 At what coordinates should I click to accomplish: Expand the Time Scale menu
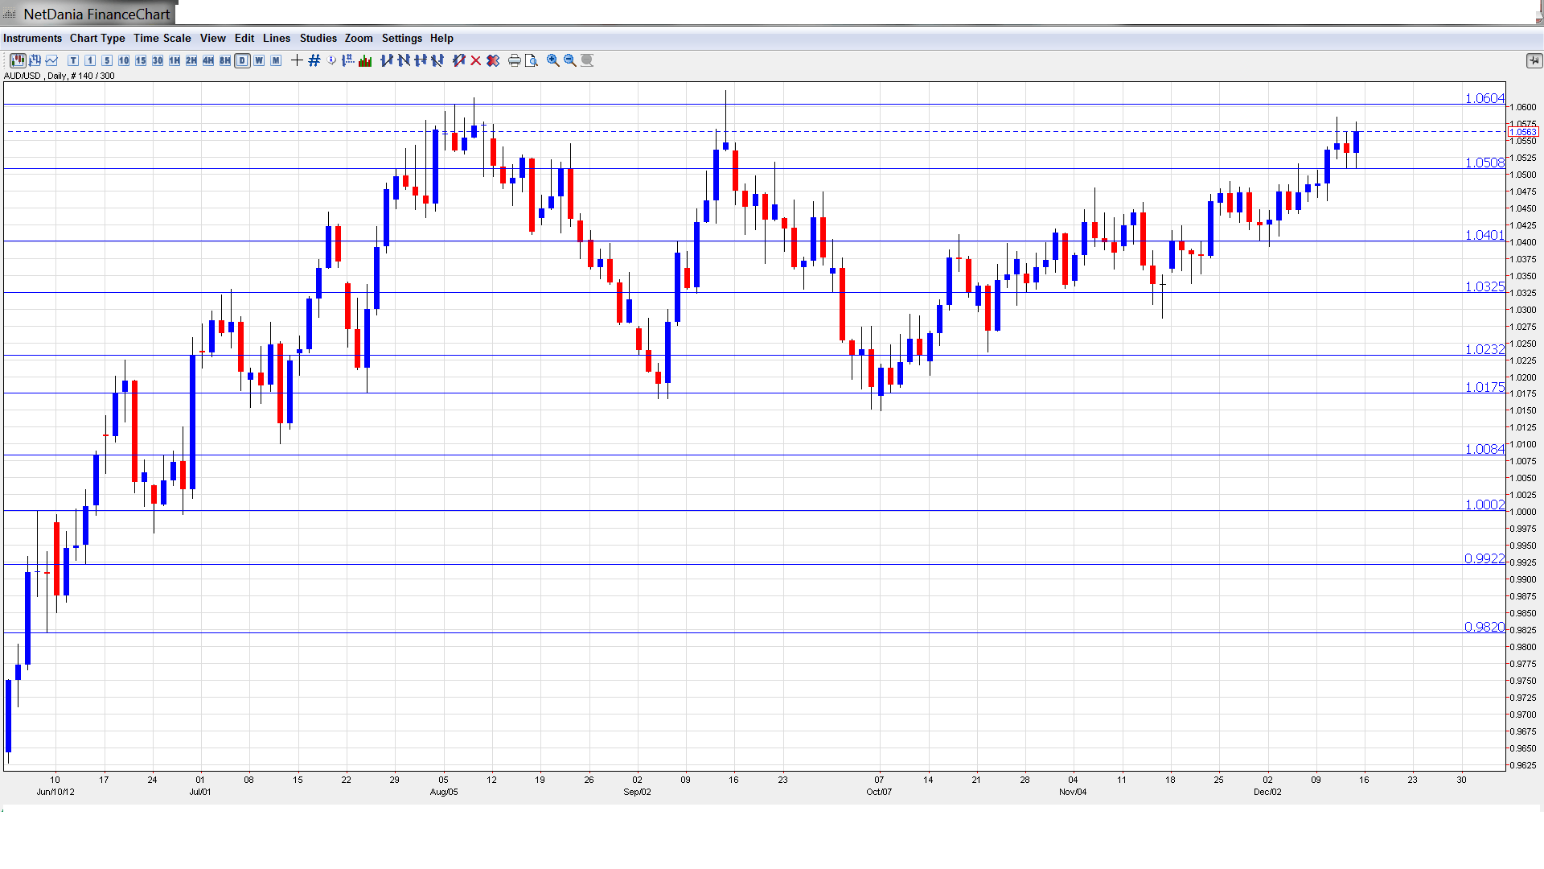[x=162, y=38]
